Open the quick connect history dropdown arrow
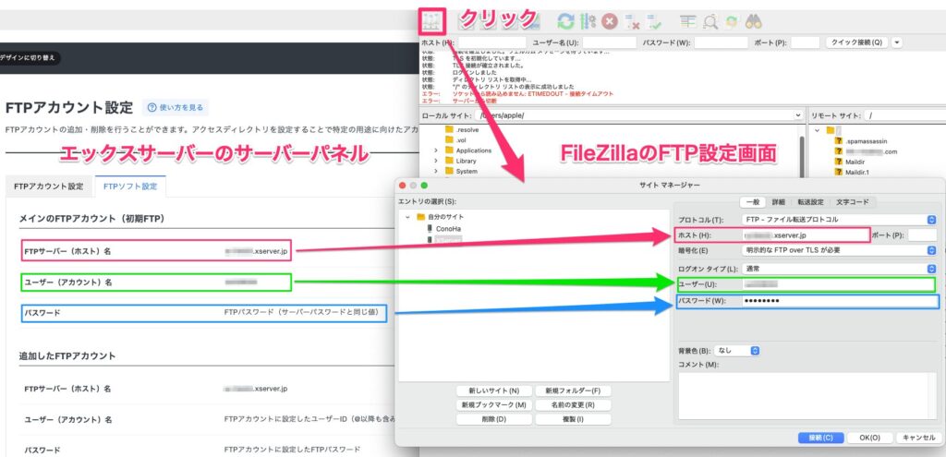Screen dimensions: 946x457 (x=897, y=42)
